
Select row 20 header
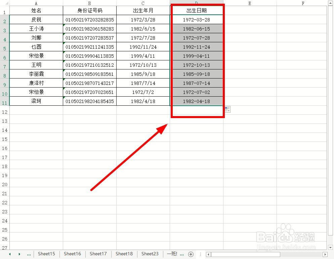point(5,183)
